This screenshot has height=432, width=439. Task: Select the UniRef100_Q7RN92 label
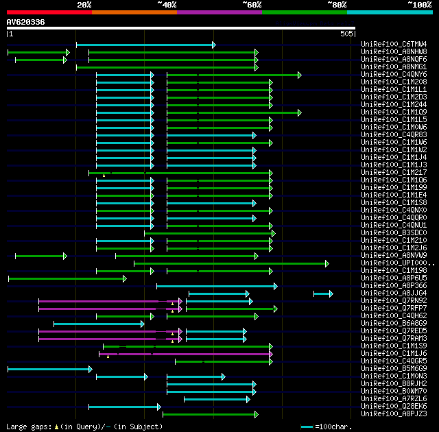394,301
